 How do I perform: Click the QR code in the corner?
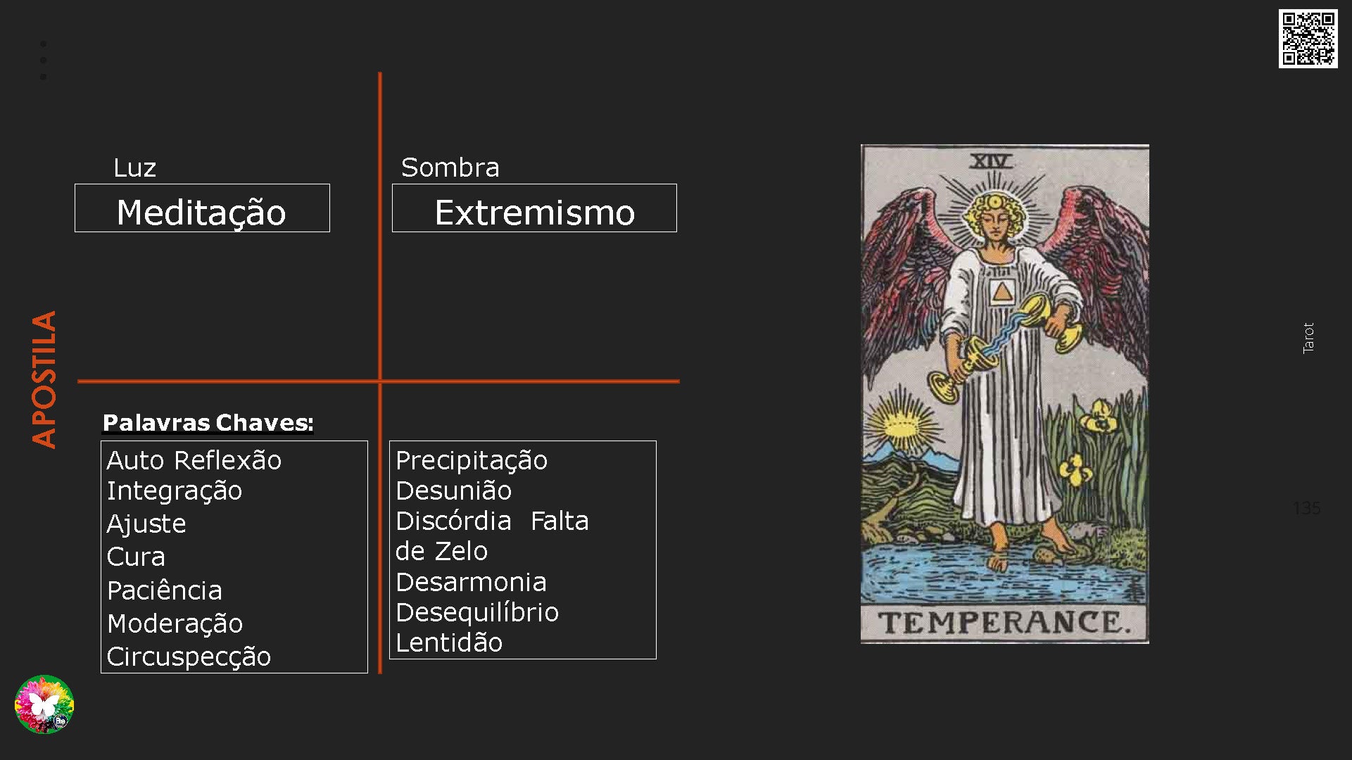[x=1308, y=39]
